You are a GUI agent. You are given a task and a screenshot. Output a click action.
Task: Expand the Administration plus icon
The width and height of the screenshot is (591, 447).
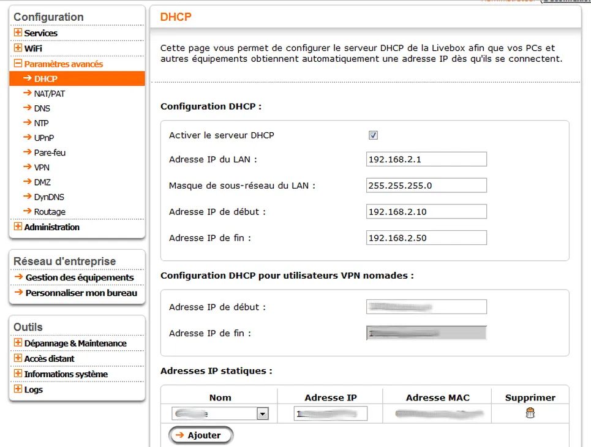[18, 227]
